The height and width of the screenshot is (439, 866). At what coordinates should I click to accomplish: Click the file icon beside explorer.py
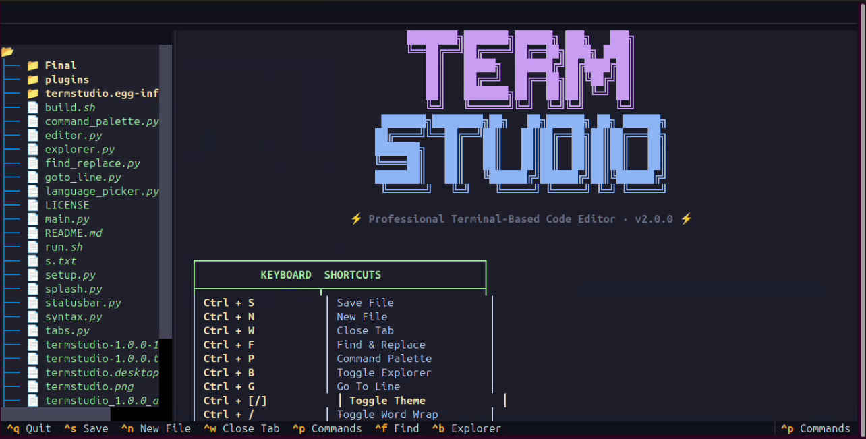[x=32, y=149]
